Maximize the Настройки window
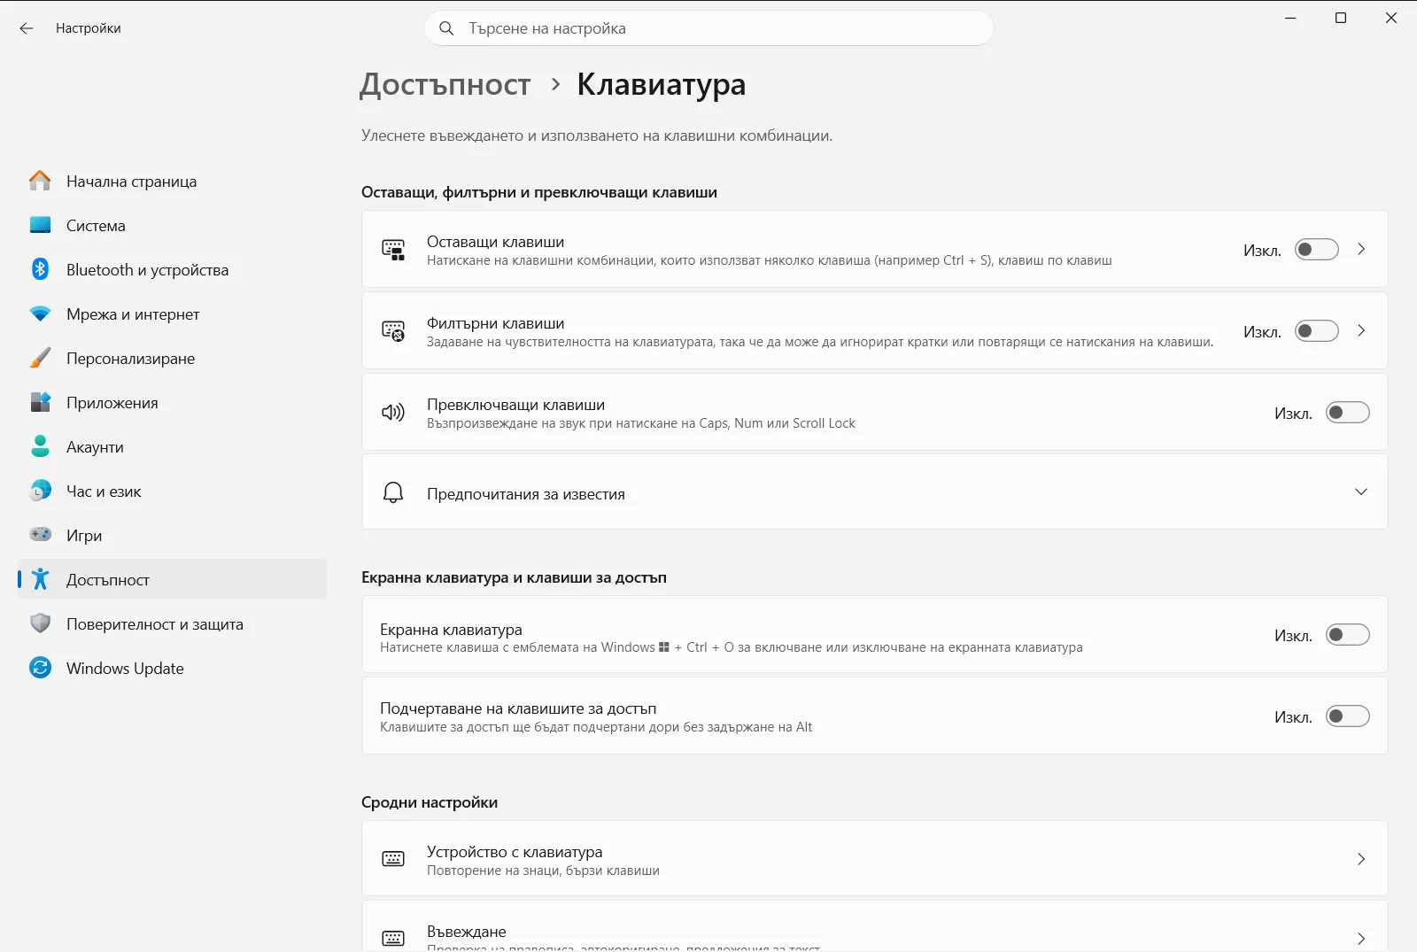 (x=1341, y=18)
